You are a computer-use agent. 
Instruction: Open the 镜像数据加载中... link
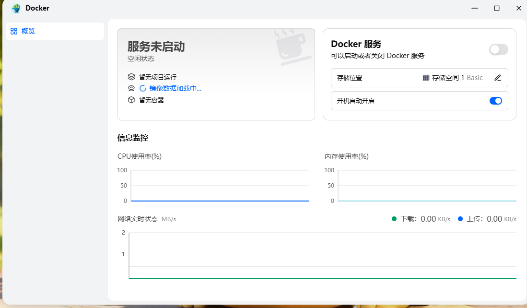click(175, 88)
